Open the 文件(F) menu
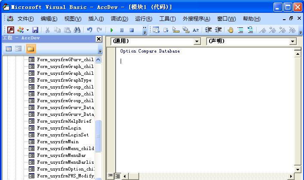This screenshot has height=180, width=304. tap(26, 19)
